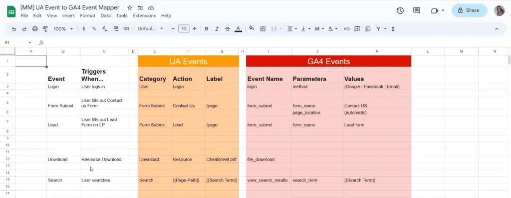The image size is (511, 198).
Task: Click the Create a filter icon
Action: (x=378, y=29)
